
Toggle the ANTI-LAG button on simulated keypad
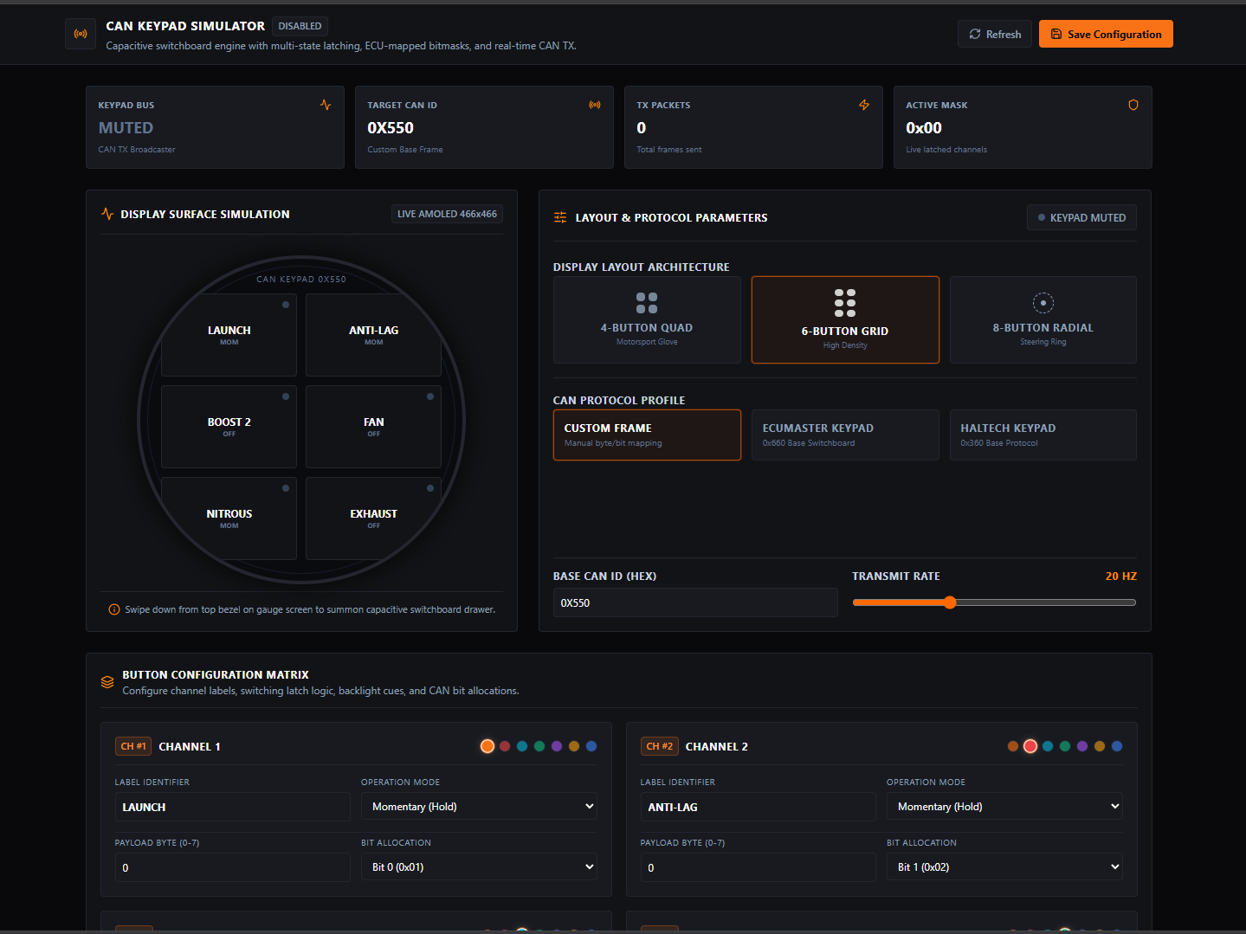click(x=373, y=335)
